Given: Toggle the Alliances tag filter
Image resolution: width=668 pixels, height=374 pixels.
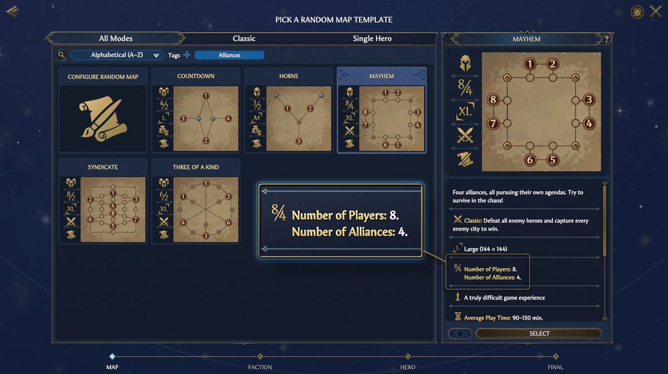Looking at the screenshot, I should [x=229, y=55].
